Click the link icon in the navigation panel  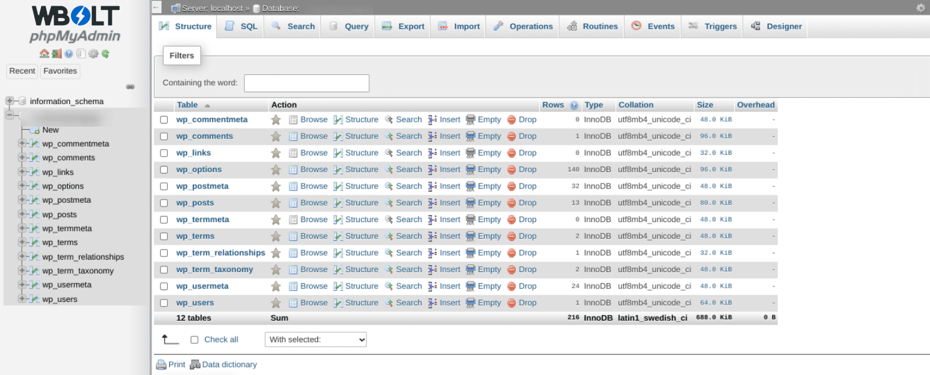pos(130,87)
